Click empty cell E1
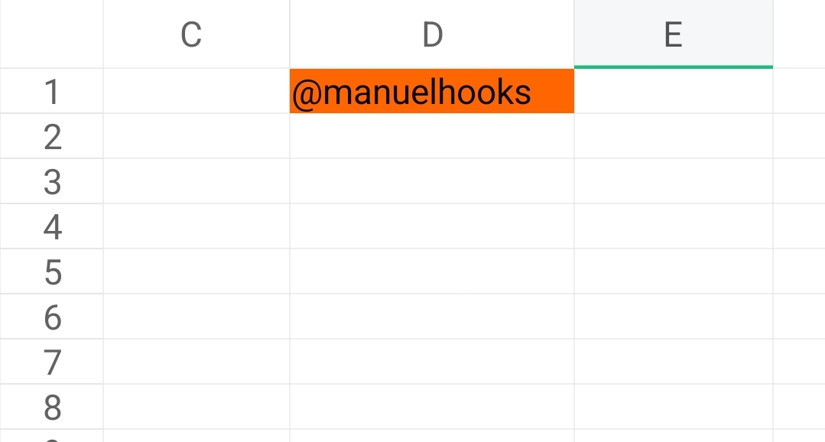This screenshot has width=825, height=442. 674,91
